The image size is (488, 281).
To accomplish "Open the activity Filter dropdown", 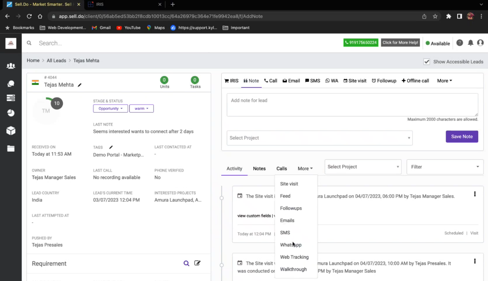I will 445,167.
